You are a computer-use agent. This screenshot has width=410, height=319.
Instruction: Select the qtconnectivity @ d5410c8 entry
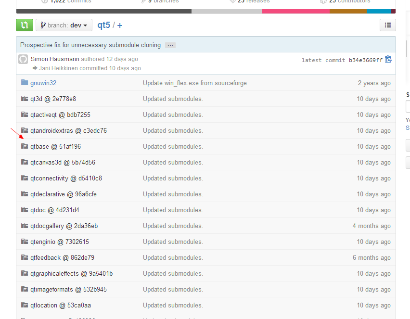[x=66, y=179]
